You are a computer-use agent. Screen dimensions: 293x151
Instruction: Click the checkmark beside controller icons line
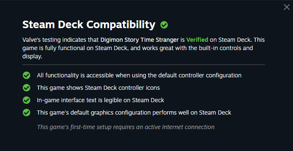click(x=27, y=88)
